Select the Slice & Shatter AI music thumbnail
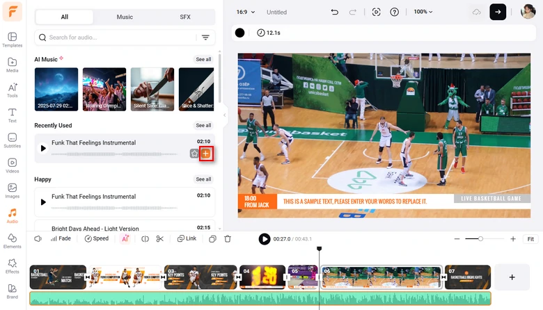 click(x=196, y=89)
